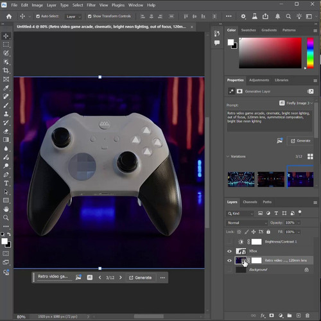Open the Firefly Image 3 model dropdown

point(296,103)
